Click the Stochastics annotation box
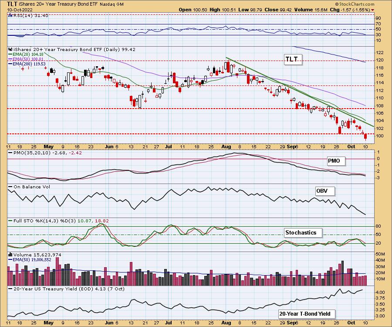Screen dimensions: 392x327 [303, 233]
